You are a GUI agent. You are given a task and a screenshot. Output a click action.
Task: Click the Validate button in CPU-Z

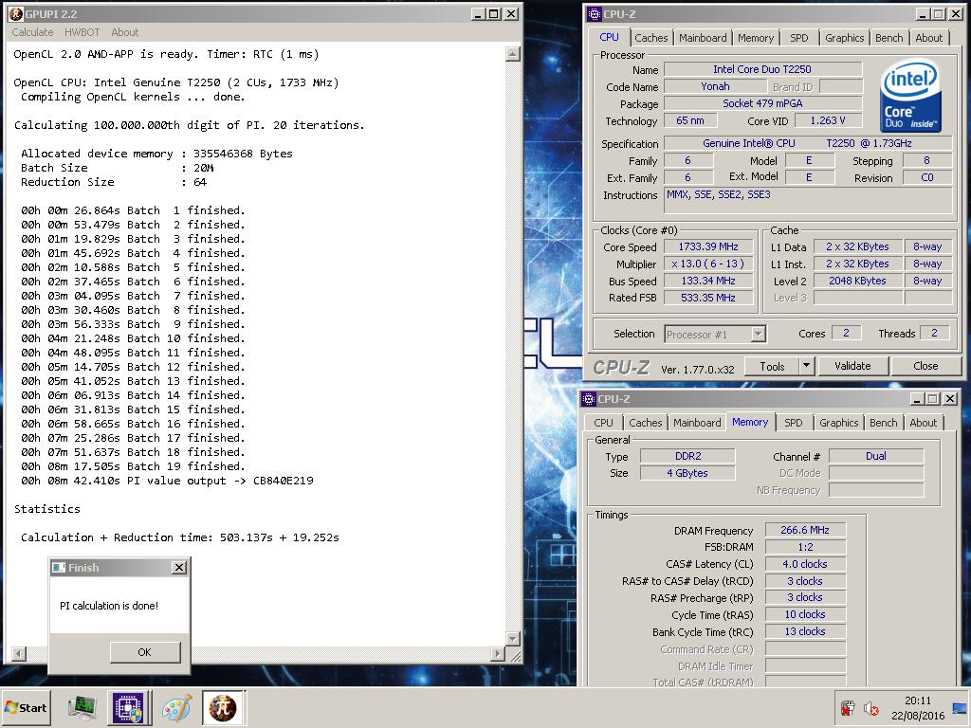coord(852,366)
